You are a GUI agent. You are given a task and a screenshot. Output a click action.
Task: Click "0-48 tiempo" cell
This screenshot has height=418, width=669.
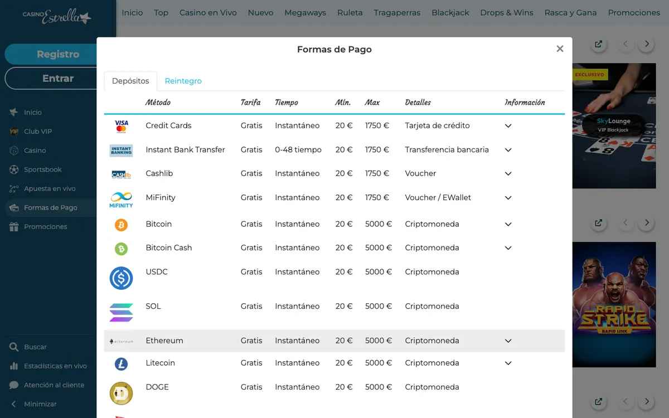point(298,149)
